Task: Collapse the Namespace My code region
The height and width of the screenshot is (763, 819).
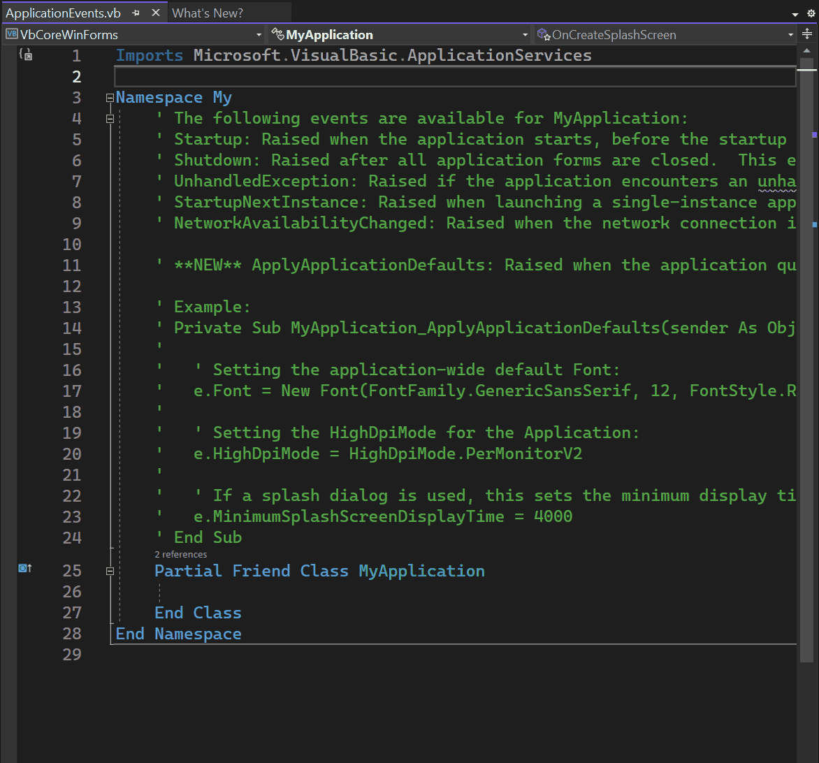Action: (110, 98)
